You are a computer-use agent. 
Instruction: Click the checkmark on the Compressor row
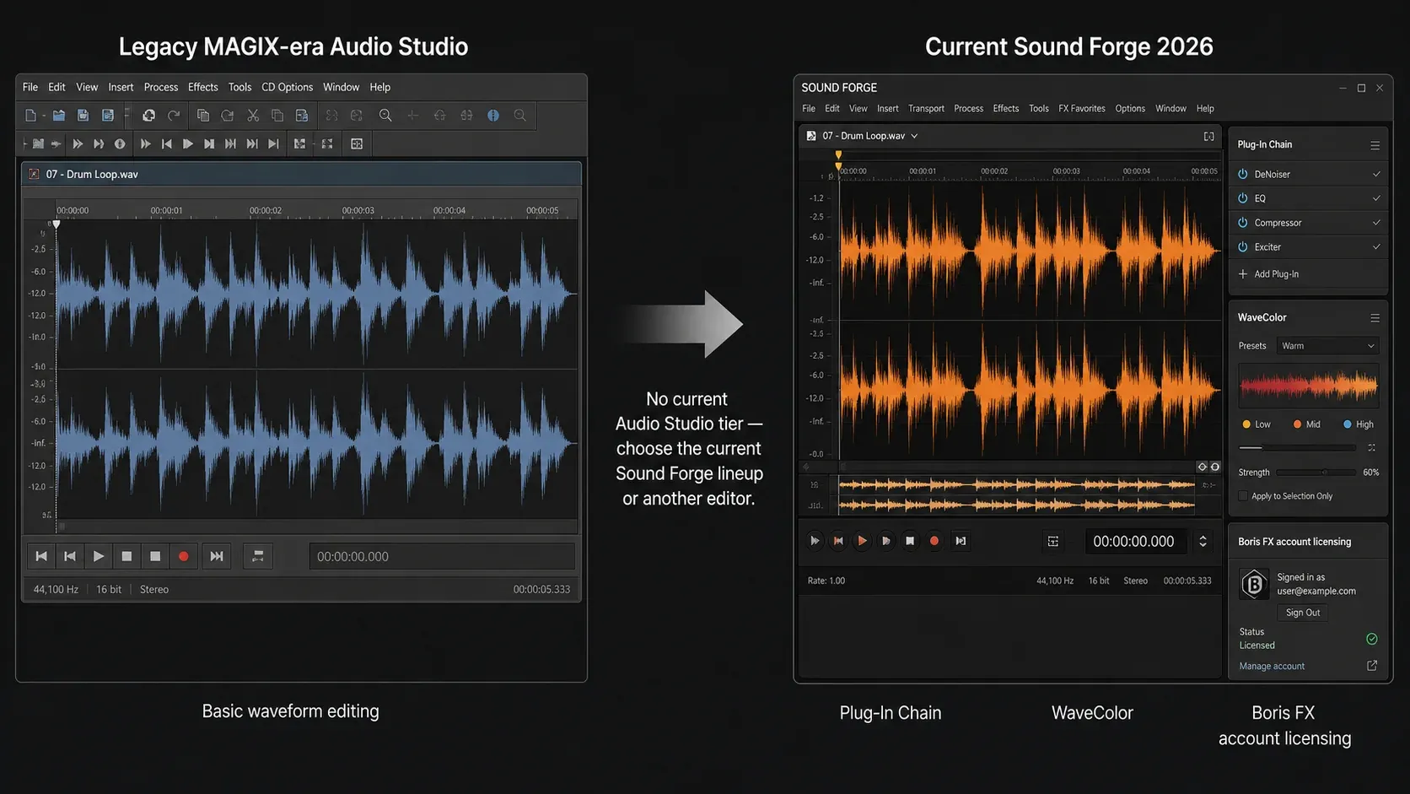pyautogui.click(x=1376, y=223)
